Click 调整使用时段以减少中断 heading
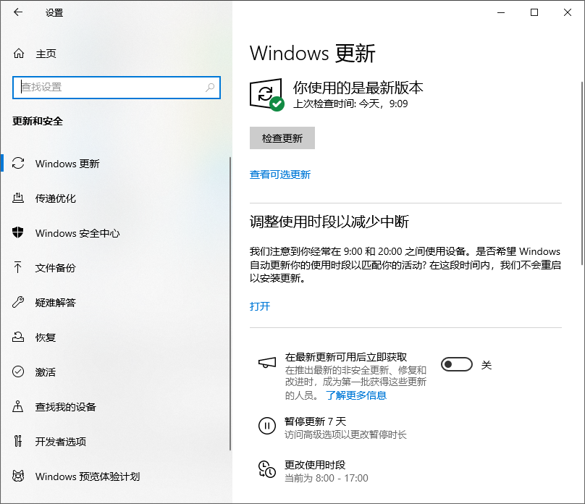Image resolution: width=585 pixels, height=504 pixels. click(x=329, y=222)
